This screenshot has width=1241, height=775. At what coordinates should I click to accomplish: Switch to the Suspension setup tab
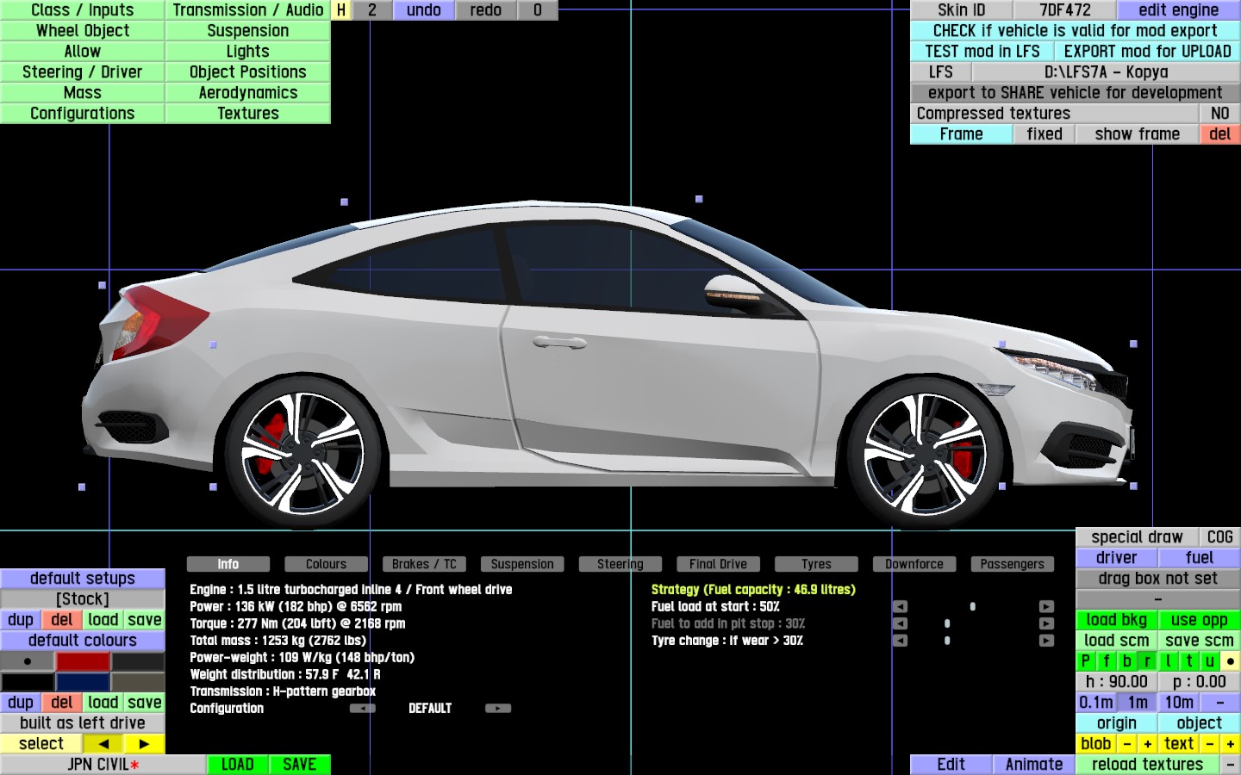coord(522,564)
